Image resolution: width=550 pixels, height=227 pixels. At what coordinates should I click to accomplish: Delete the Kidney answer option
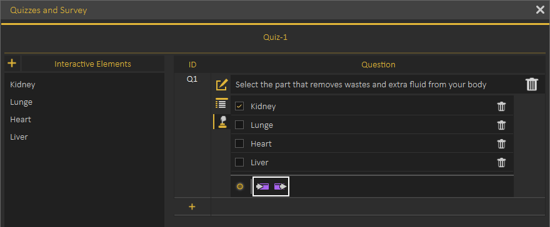[x=501, y=107]
